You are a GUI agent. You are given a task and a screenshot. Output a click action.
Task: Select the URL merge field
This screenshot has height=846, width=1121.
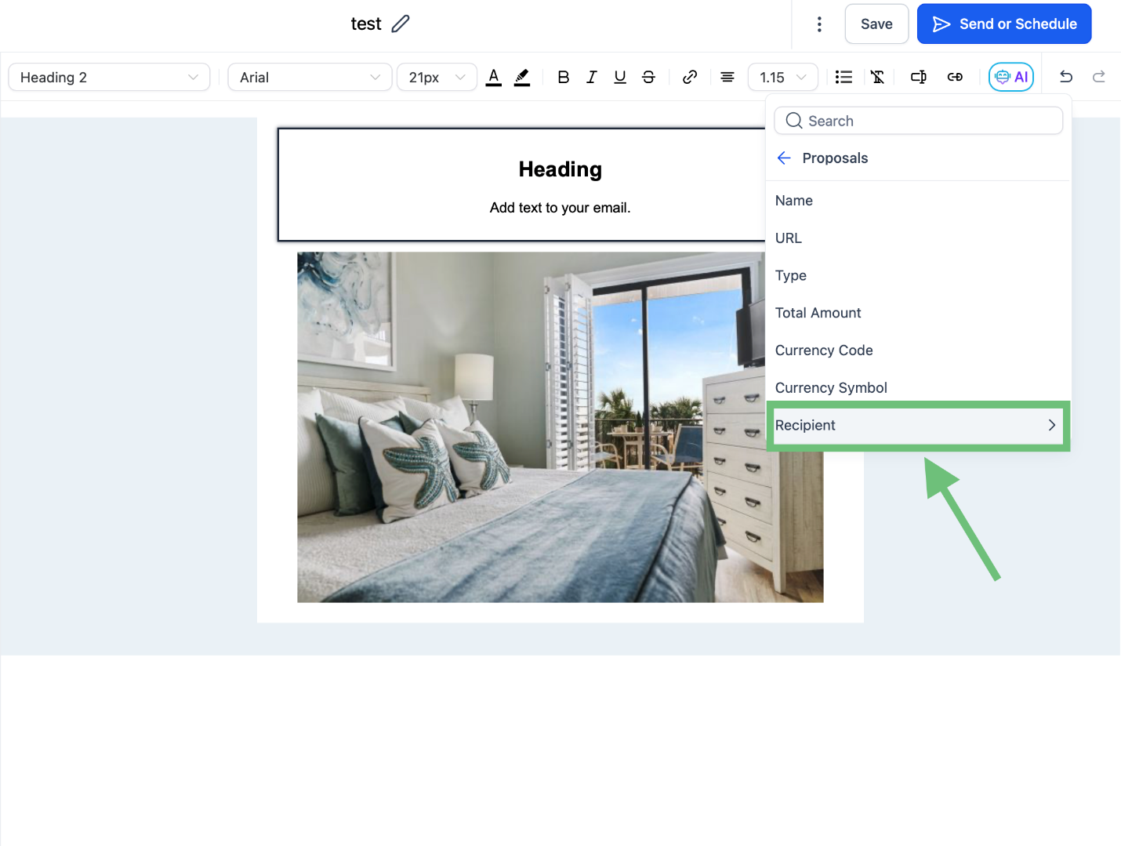coord(918,238)
